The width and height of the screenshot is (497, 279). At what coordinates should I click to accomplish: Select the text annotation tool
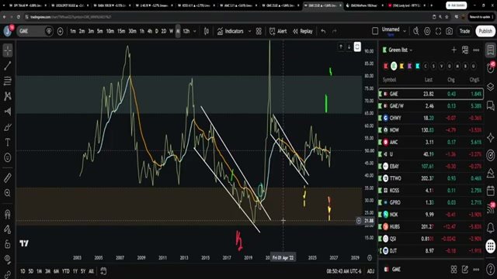pyautogui.click(x=8, y=143)
